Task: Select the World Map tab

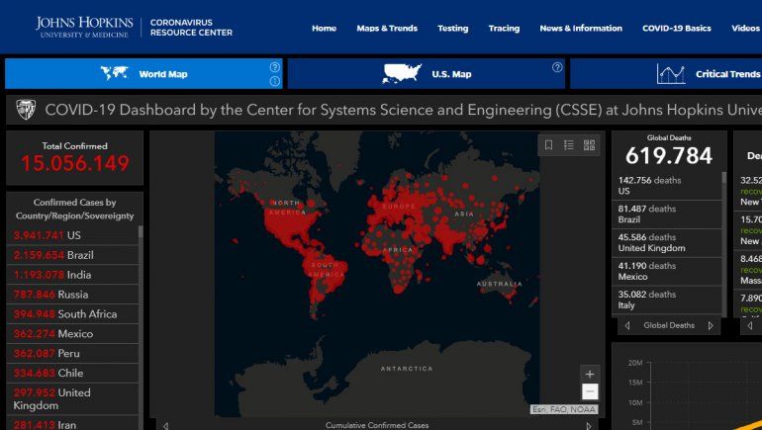Action: point(143,74)
